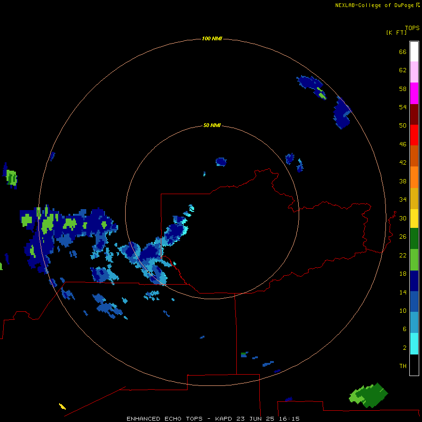Click the legend value 26

pyautogui.click(x=403, y=237)
